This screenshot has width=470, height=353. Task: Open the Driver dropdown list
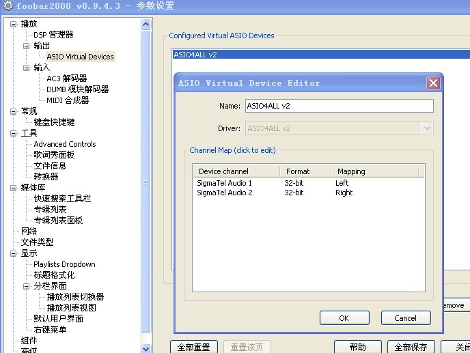[427, 128]
